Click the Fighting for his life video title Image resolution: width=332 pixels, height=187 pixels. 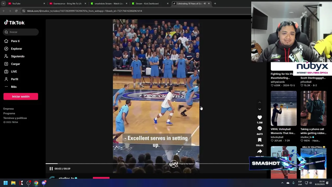pos(282,76)
